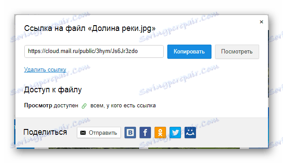Viewport: 283px width, 163px height.
Task: Share via My World smiley icon
Action: pos(190,133)
